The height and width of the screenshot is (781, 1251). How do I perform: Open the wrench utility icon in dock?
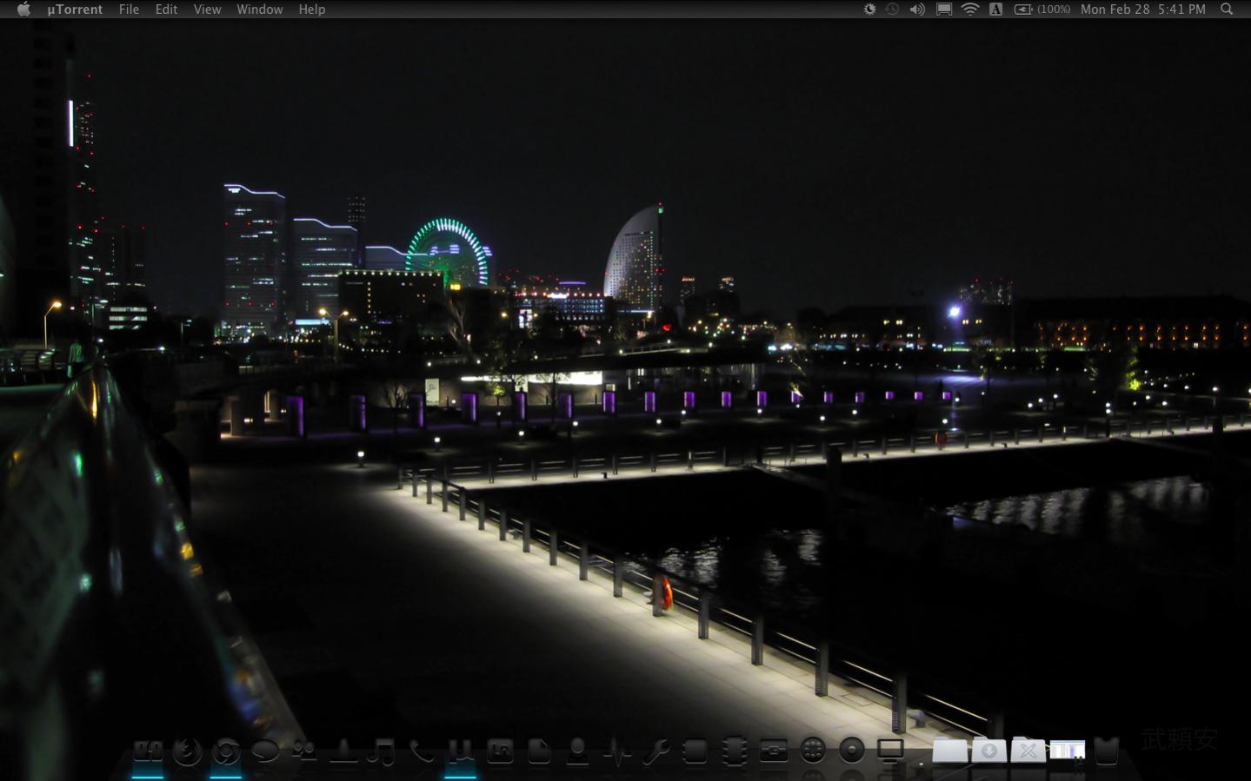[x=655, y=751]
